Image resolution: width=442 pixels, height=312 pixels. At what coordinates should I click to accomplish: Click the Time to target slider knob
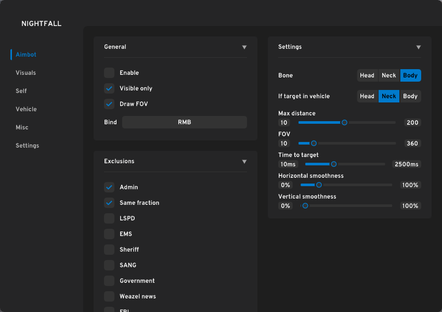[334, 164]
